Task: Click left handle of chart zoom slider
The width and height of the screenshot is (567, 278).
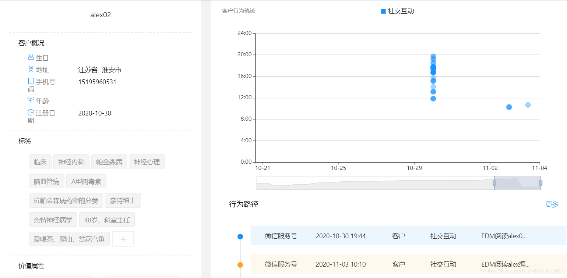Action: (x=494, y=183)
